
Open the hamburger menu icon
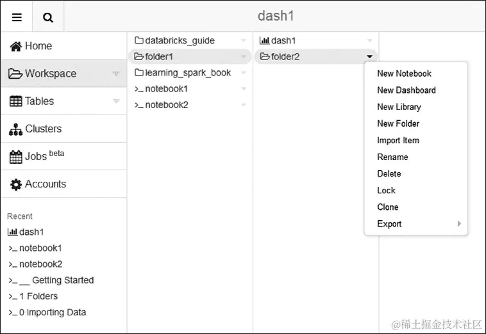click(x=17, y=17)
